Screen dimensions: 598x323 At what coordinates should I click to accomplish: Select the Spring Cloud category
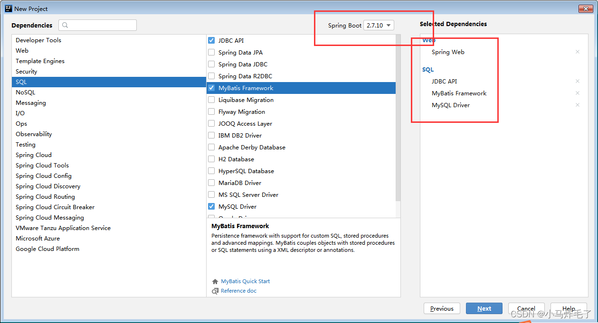point(109,155)
